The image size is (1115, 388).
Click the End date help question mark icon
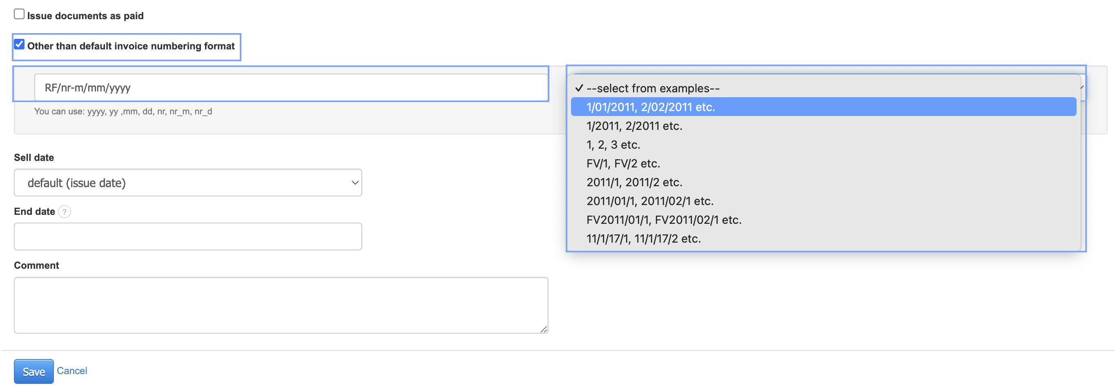point(65,212)
